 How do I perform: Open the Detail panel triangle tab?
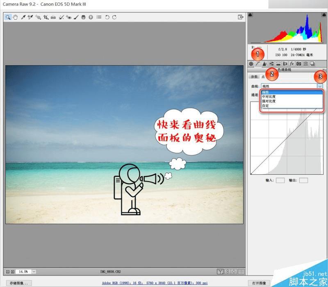264,64
